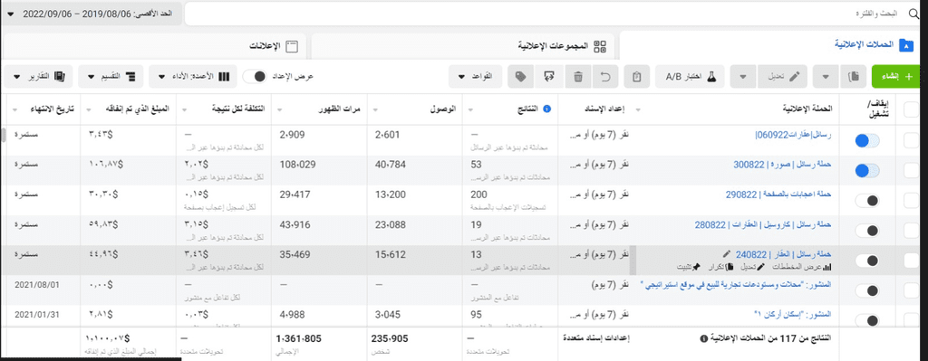The width and height of the screenshot is (928, 361).
Task: Click the الحملات الإعلانية folder icon tab
Action: (905, 45)
